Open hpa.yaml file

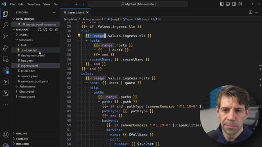[x=27, y=60]
